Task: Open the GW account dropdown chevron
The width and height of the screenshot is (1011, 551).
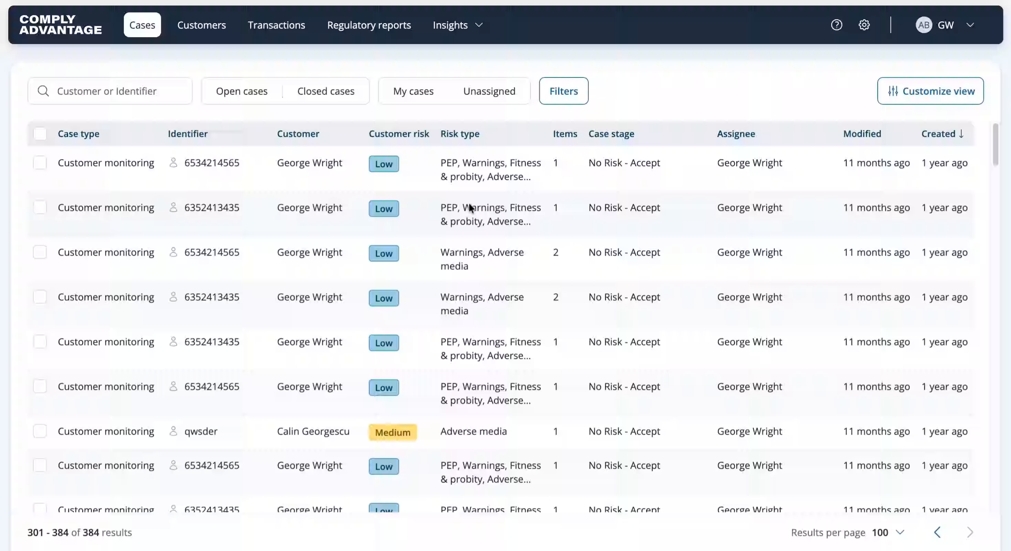Action: click(x=970, y=25)
